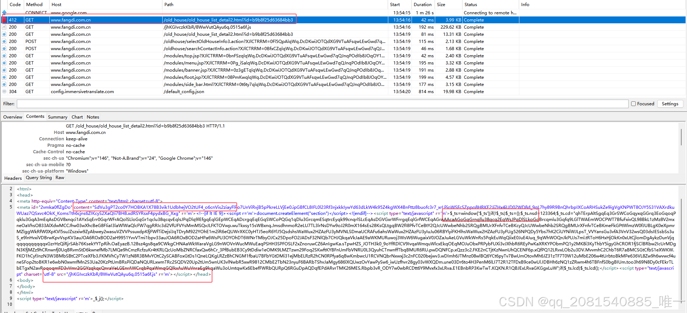This screenshot has width=687, height=313.
Task: Click the 229.62 KB size cell
Action: point(451,27)
